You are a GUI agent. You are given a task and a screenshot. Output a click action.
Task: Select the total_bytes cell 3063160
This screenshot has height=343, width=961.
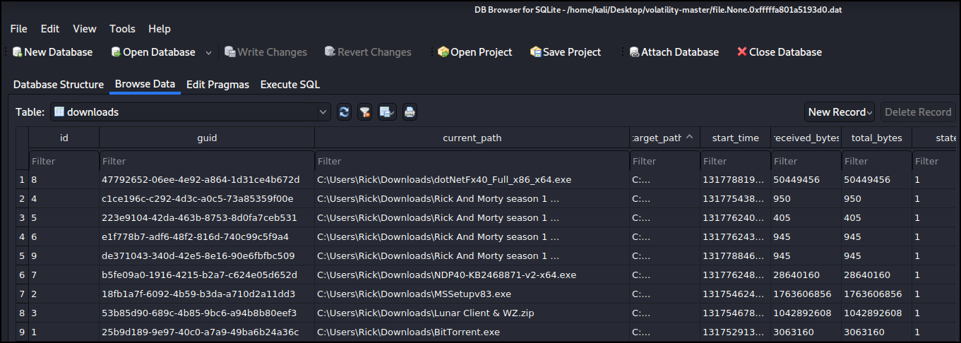876,332
